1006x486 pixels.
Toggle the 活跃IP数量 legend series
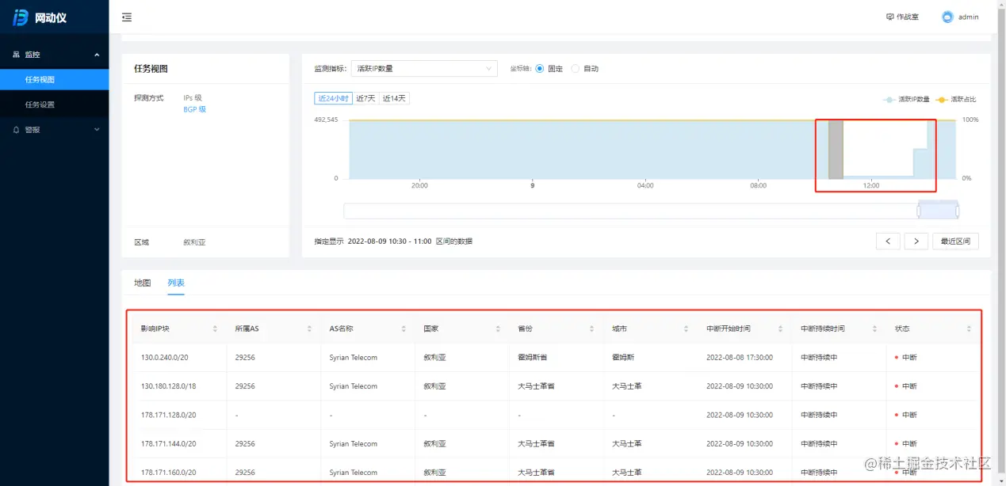(906, 100)
